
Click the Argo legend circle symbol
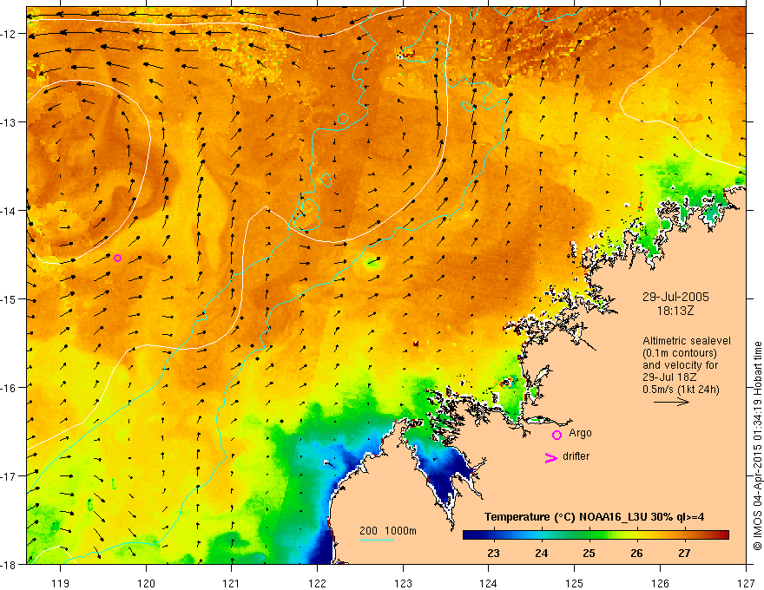(x=557, y=436)
